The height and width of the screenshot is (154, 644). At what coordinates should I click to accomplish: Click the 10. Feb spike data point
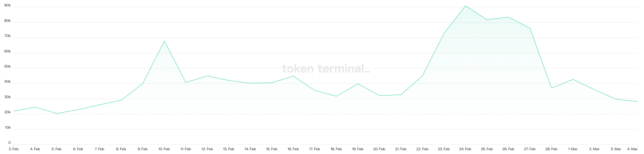(x=164, y=41)
